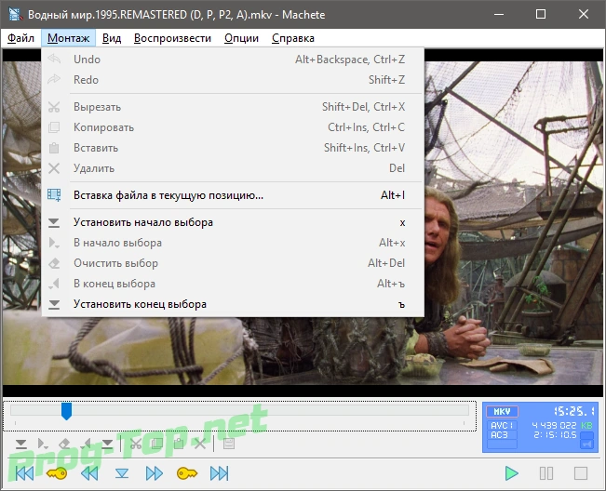The width and height of the screenshot is (606, 491).
Task: Open the Опции menu
Action: point(241,38)
